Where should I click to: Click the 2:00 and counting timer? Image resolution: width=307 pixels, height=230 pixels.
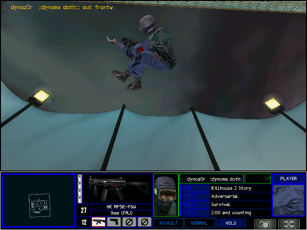240,213
